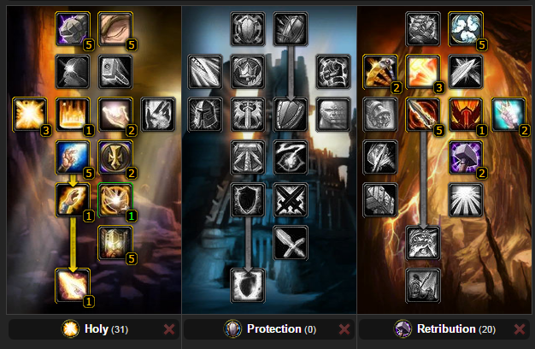Select the Pursuit of Justice cyan talent icon
The height and width of the screenshot is (349, 535).
click(509, 115)
